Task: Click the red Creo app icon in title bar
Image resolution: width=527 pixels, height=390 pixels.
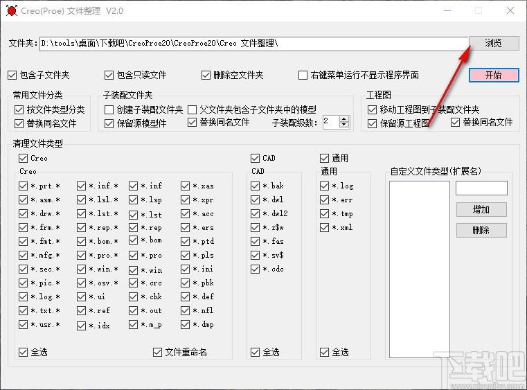Action: (12, 10)
